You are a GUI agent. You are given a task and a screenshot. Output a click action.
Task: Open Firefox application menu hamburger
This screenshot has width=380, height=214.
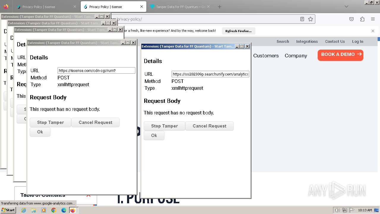(x=373, y=19)
